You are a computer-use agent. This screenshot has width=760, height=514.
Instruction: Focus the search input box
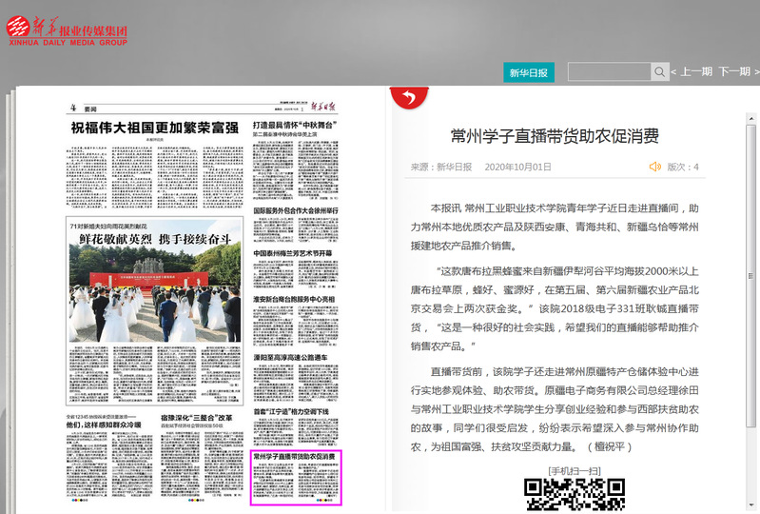coord(609,72)
